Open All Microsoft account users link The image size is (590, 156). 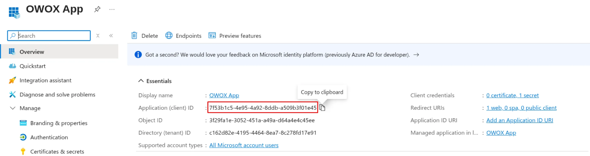click(244, 145)
